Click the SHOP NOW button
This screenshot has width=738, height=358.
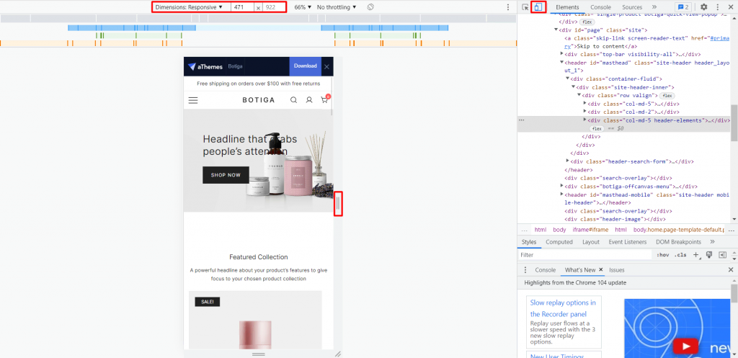[x=226, y=175]
